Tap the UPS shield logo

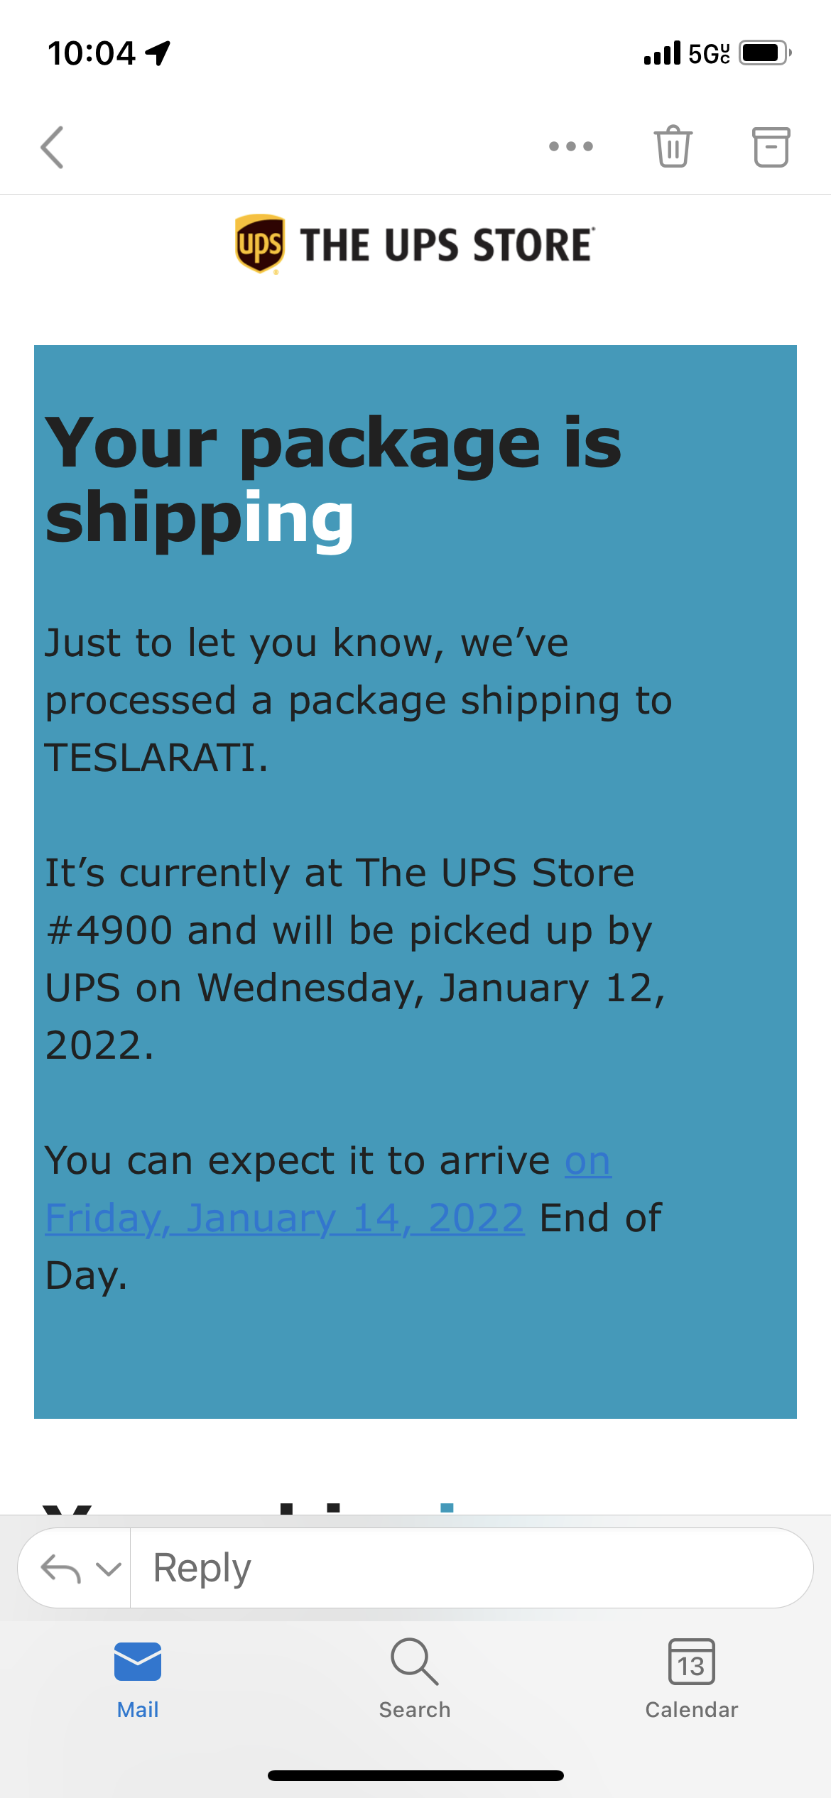(x=260, y=244)
